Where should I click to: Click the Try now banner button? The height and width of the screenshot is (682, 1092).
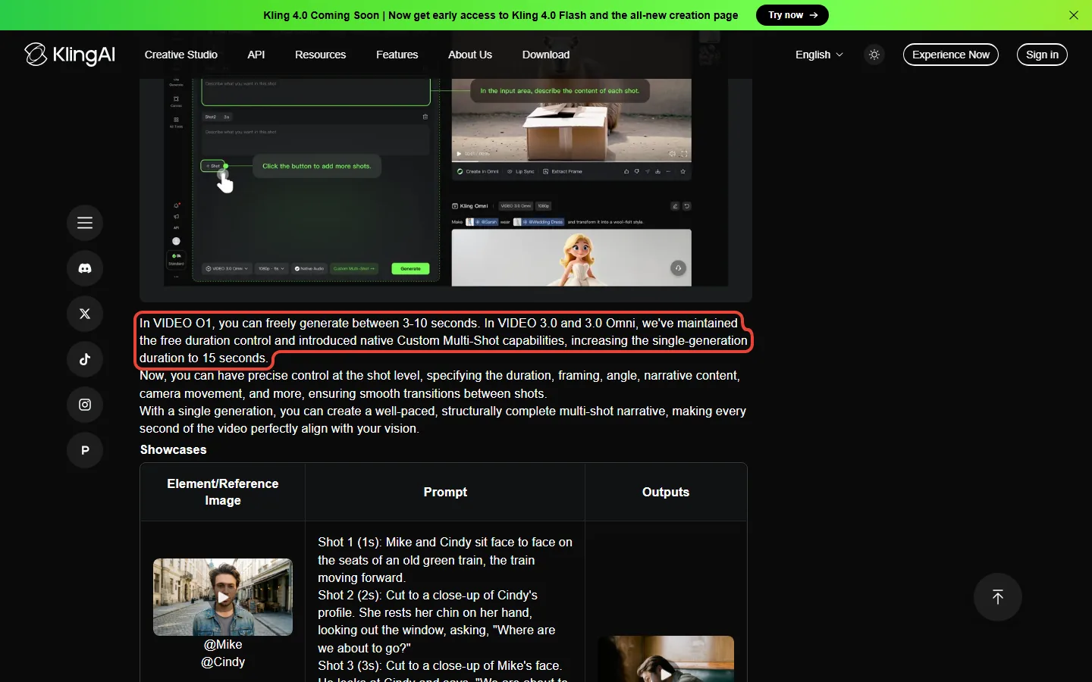792,15
